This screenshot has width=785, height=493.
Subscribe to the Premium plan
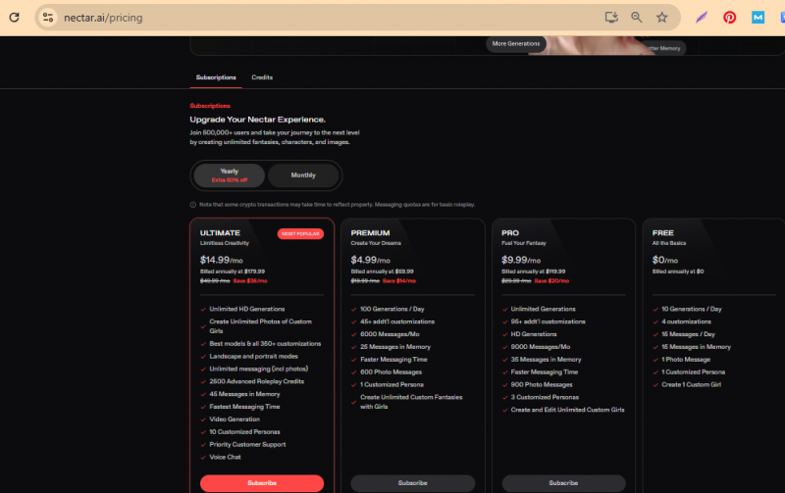click(412, 483)
